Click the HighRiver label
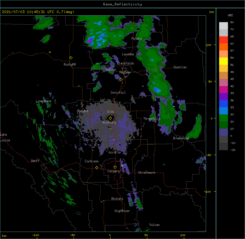The image size is (245, 239). pyautogui.click(x=122, y=211)
